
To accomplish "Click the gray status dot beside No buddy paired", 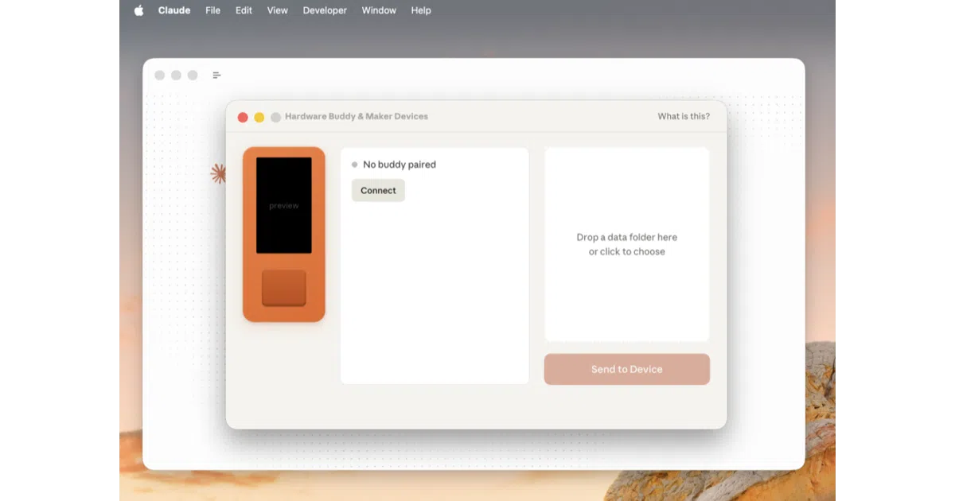I will click(355, 165).
